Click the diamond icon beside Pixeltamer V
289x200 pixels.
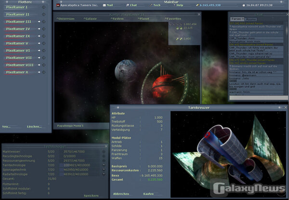point(44,43)
